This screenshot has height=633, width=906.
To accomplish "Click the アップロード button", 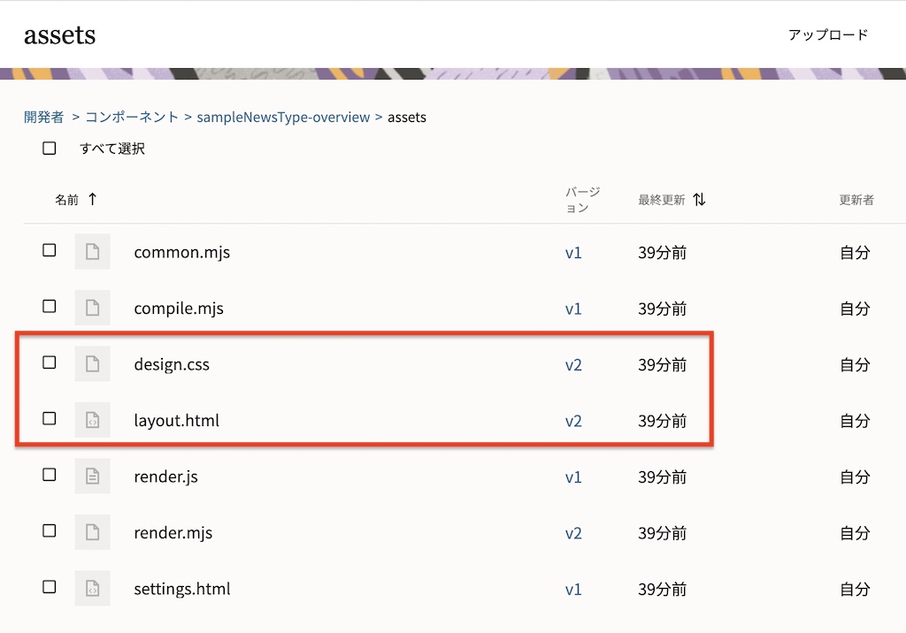I will [828, 35].
